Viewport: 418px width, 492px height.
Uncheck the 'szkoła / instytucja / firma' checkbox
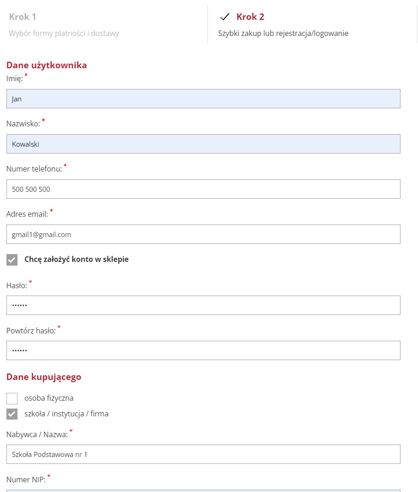click(x=12, y=414)
